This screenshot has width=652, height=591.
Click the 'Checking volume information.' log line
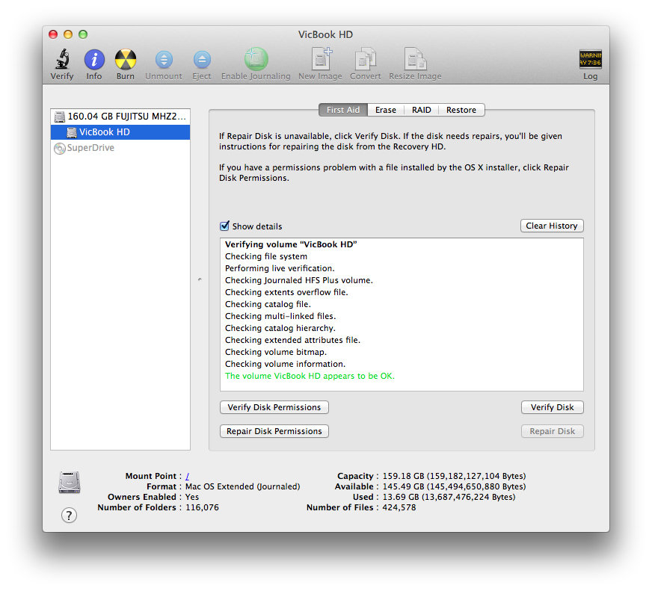click(286, 364)
